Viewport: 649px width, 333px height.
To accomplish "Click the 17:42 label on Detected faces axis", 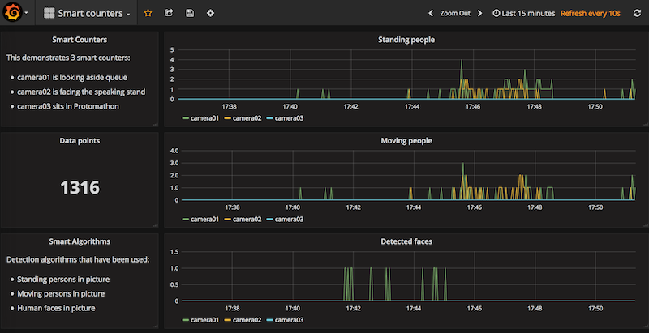I will click(353, 308).
